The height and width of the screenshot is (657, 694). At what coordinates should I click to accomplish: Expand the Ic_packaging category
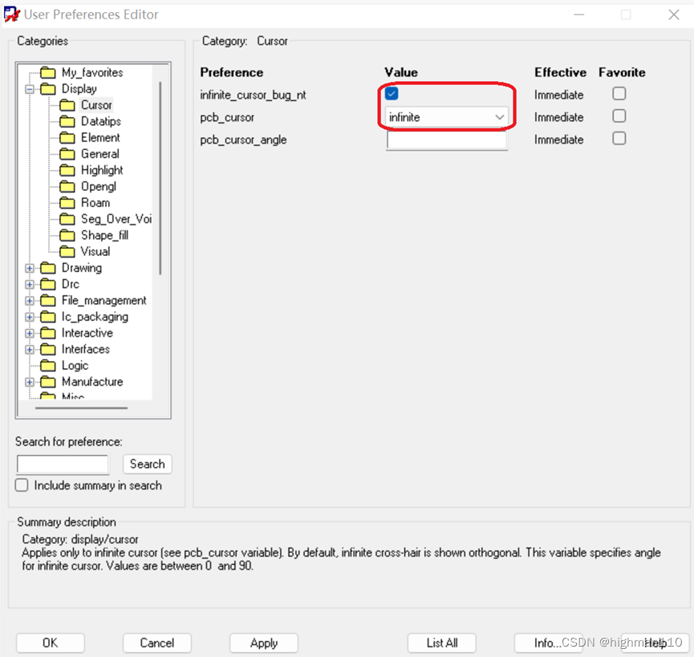tap(30, 317)
